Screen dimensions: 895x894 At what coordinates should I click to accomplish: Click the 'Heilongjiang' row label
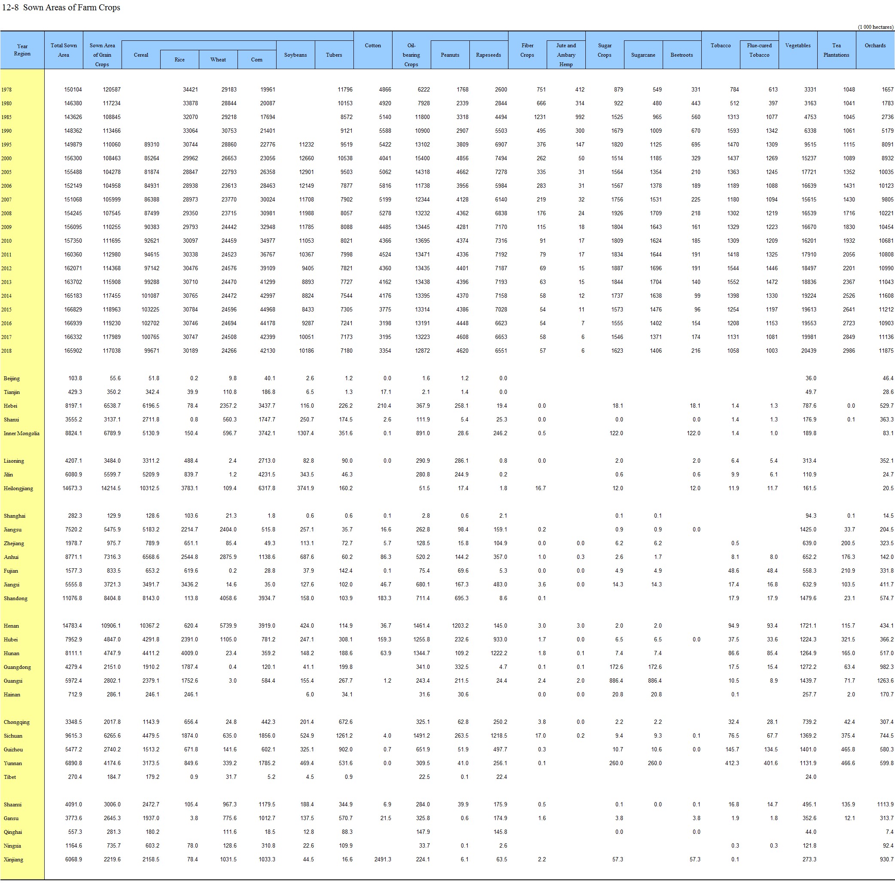(18, 488)
